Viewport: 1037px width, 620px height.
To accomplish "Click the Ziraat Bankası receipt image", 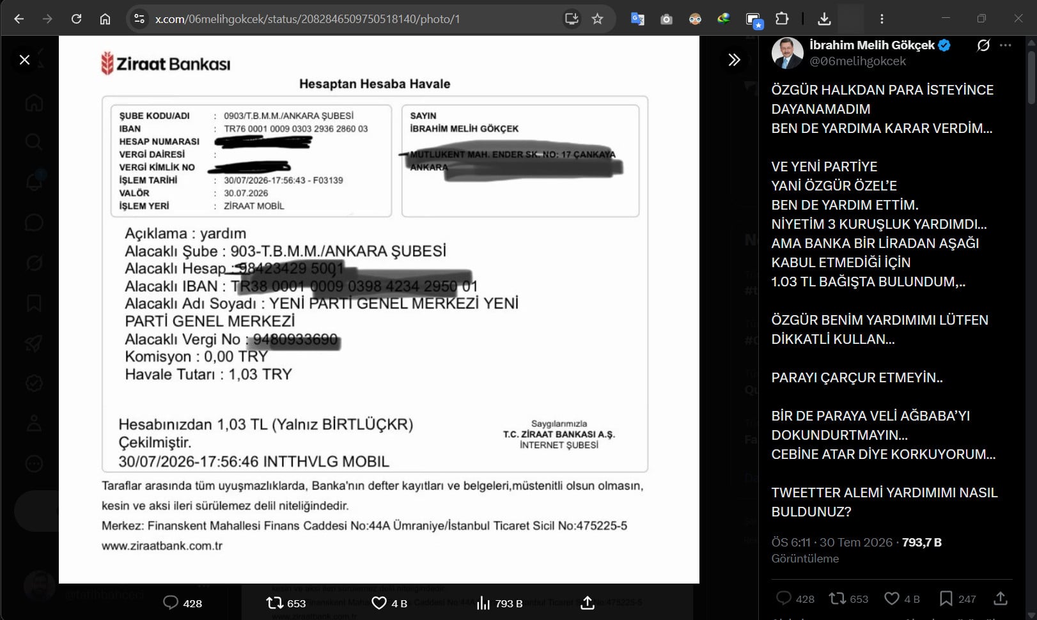I will [379, 309].
